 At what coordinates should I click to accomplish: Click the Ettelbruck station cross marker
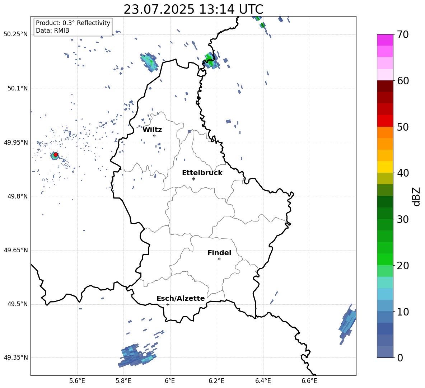[193, 179]
